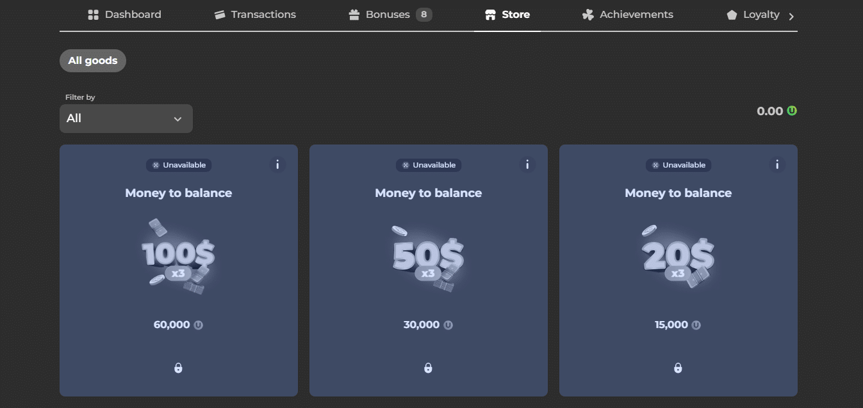The height and width of the screenshot is (408, 863).
Task: Open the Filter by dropdown
Action: [126, 118]
